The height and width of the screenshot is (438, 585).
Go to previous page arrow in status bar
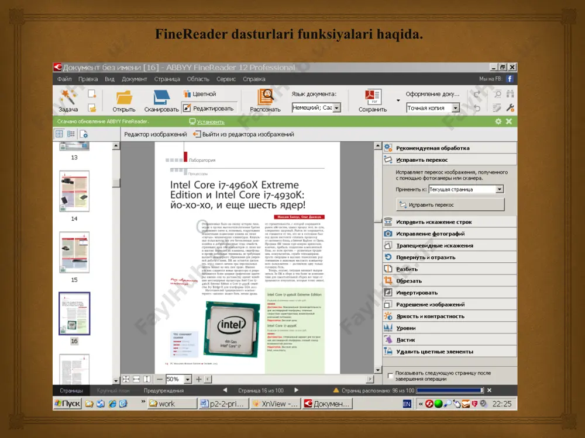coord(225,390)
